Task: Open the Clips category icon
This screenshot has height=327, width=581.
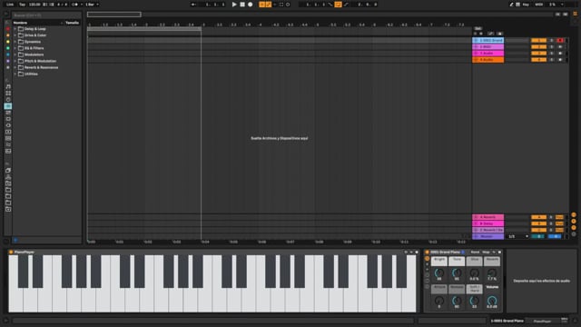Action: click(x=8, y=132)
